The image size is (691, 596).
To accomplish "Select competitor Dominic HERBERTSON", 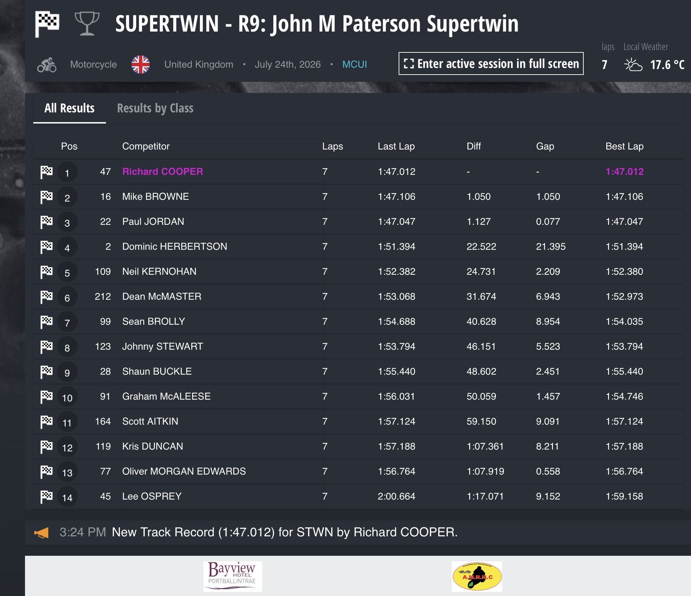I will [x=175, y=246].
